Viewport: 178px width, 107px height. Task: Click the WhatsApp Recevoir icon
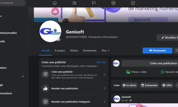(x=163, y=72)
